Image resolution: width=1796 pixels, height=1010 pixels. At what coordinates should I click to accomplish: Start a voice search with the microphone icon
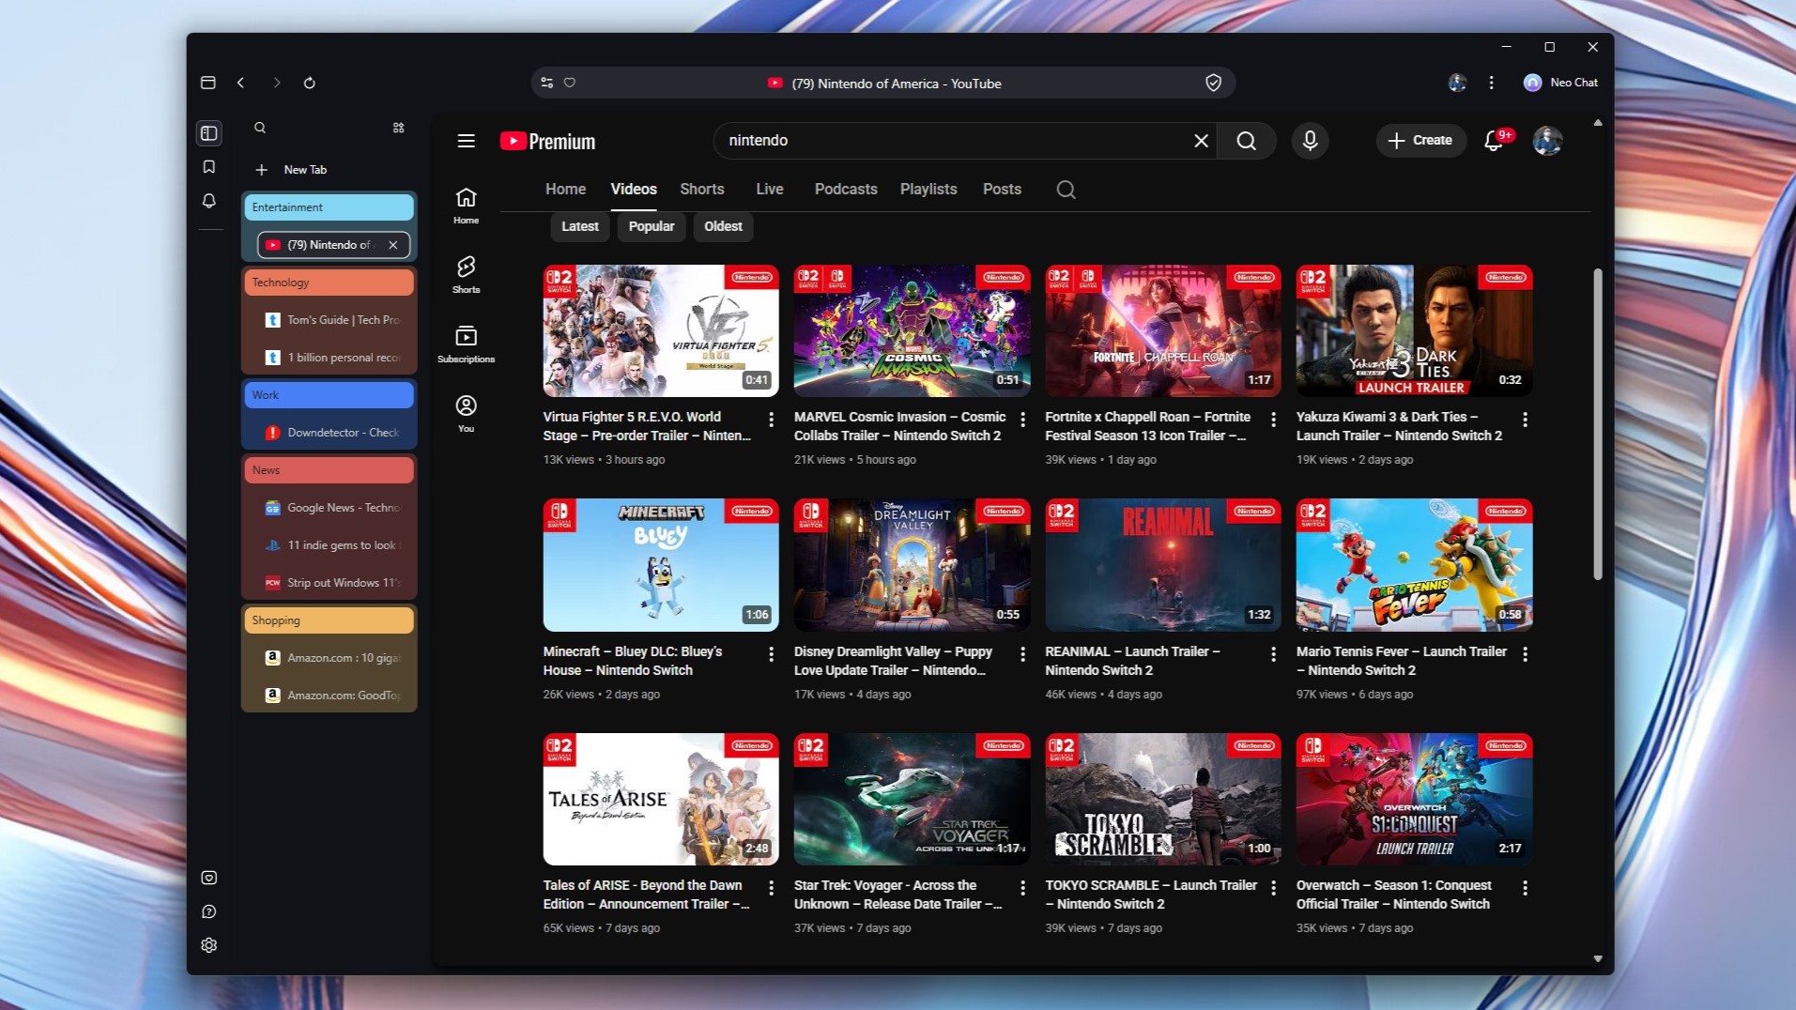pos(1310,141)
